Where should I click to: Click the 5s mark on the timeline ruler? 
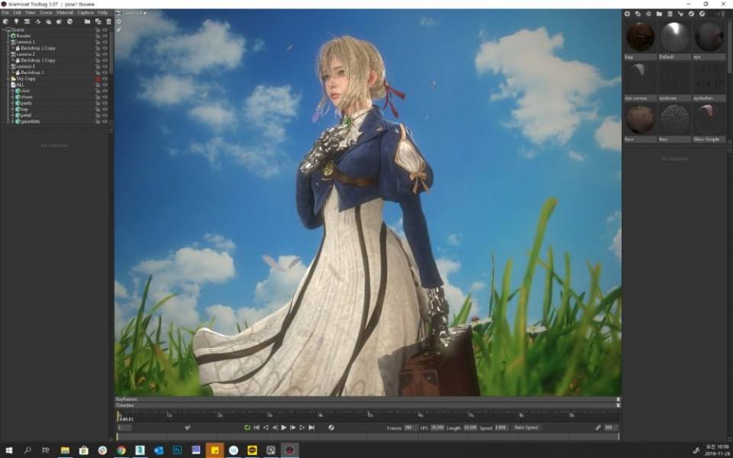click(370, 415)
